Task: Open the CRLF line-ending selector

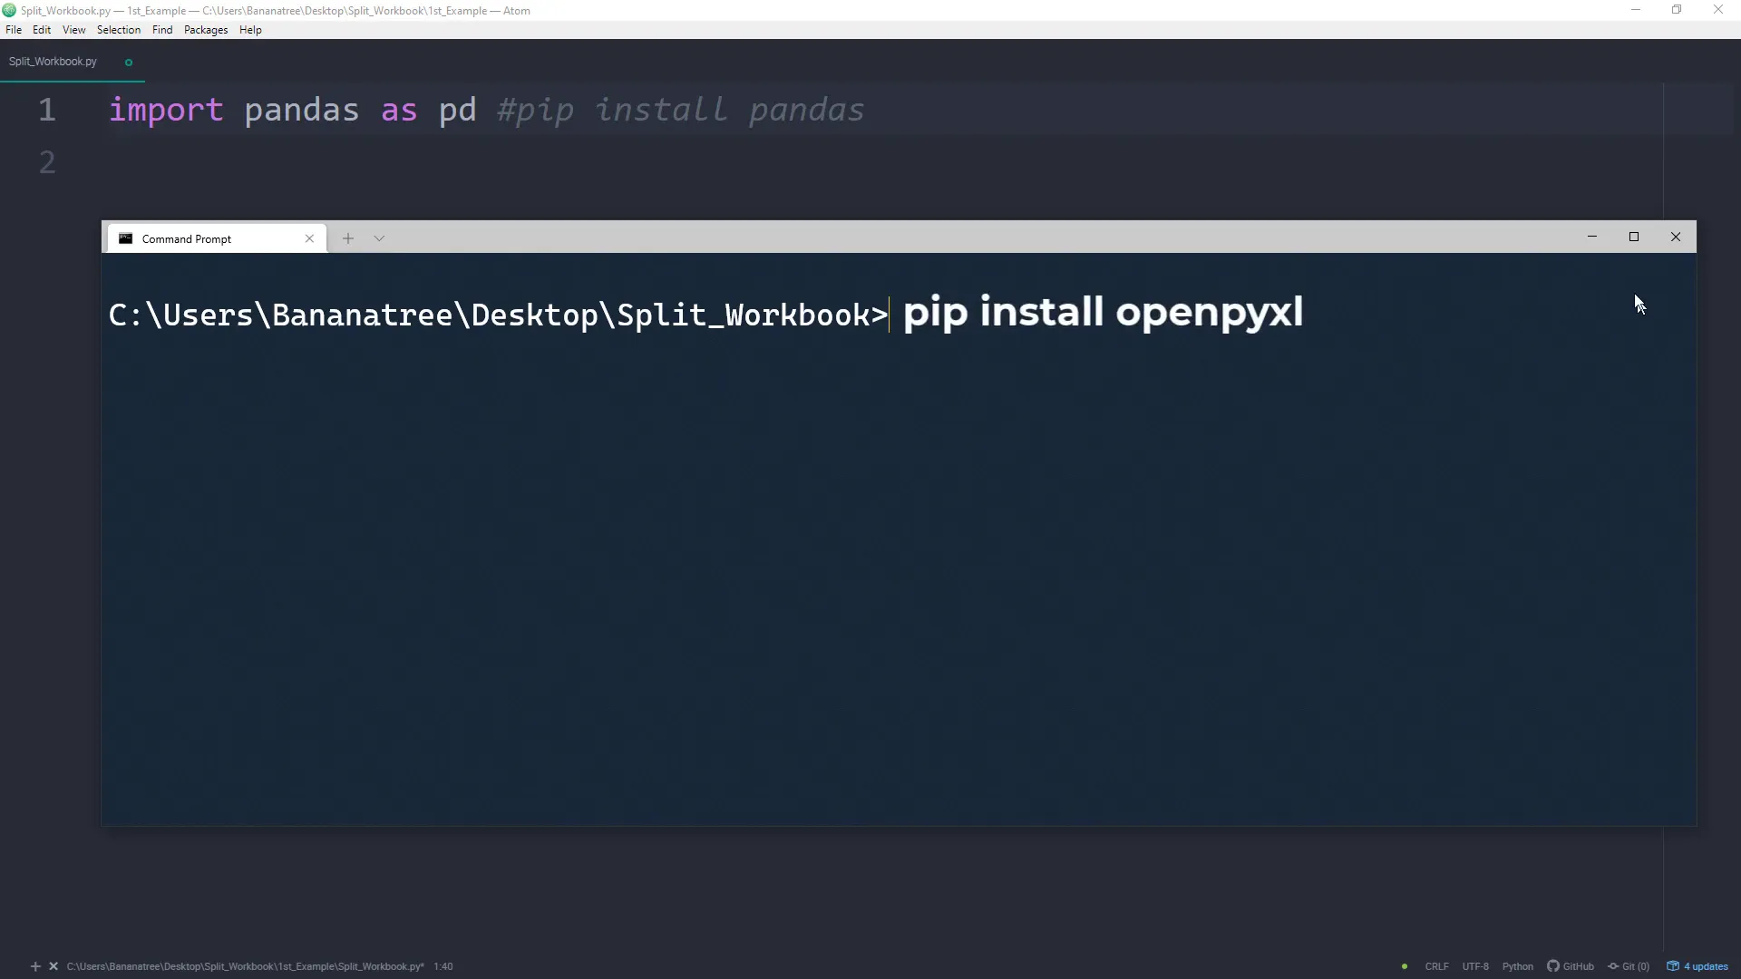Action: pyautogui.click(x=1435, y=966)
